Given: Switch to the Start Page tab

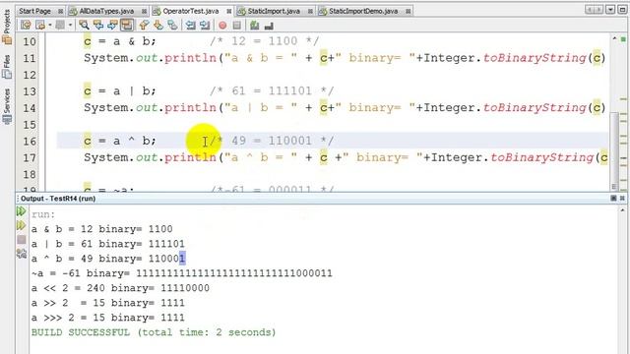Looking at the screenshot, I should (x=35, y=11).
